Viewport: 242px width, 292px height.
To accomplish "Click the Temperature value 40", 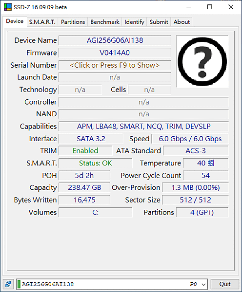I will tap(205, 164).
